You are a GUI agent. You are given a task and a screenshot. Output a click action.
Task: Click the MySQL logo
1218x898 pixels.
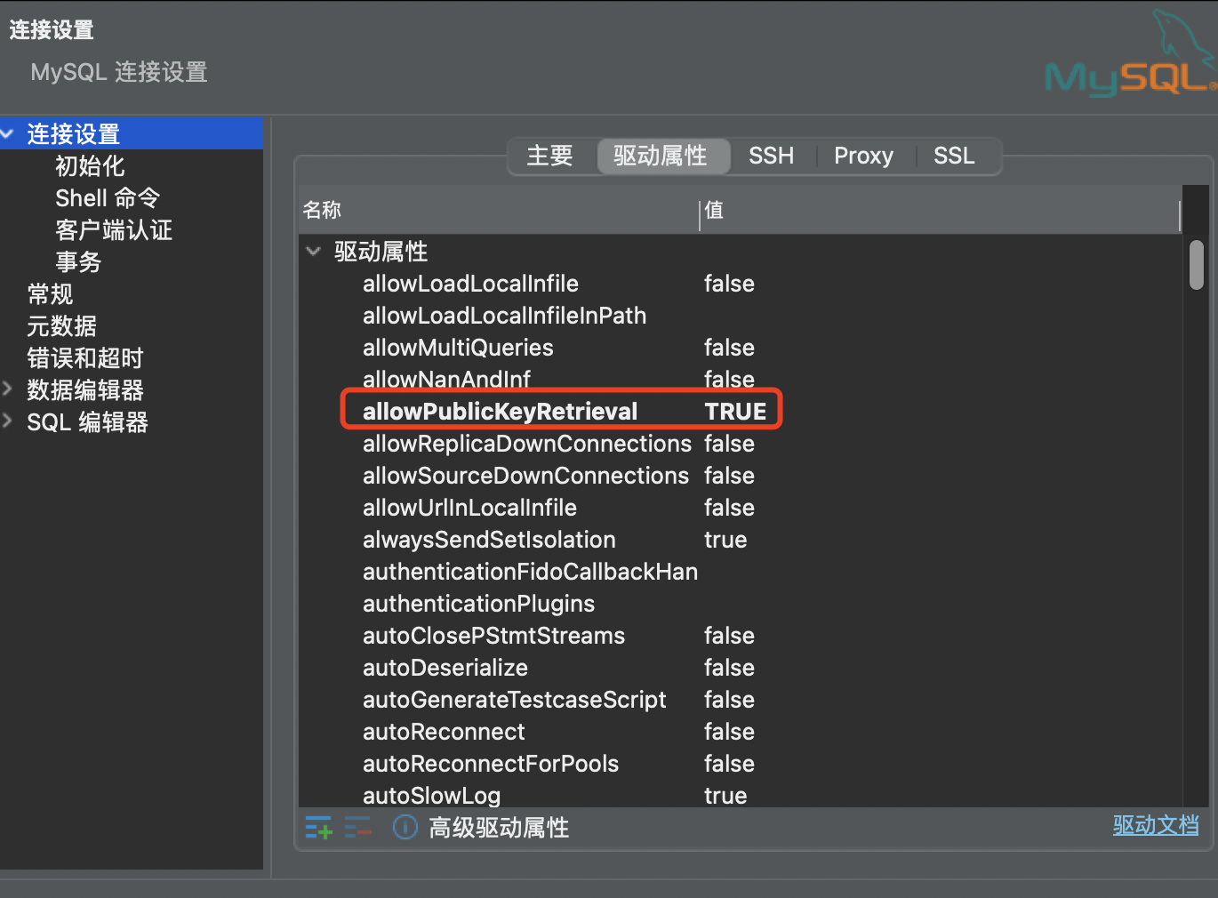pyautogui.click(x=1131, y=55)
